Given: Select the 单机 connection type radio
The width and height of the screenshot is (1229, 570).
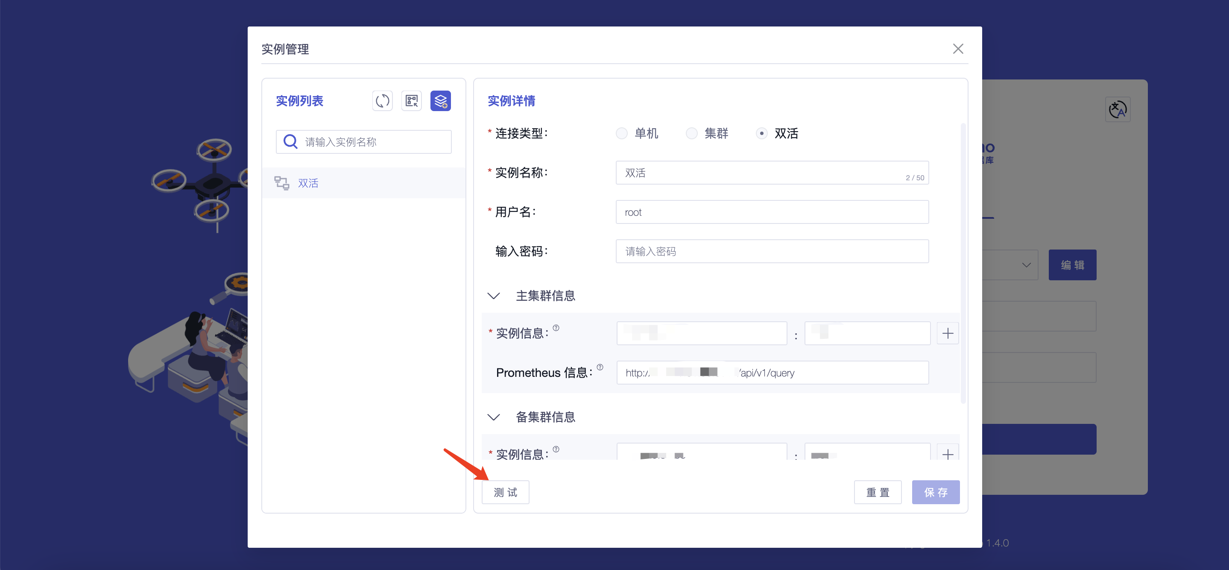Looking at the screenshot, I should [622, 133].
